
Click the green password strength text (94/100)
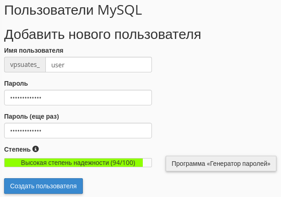(x=78, y=163)
